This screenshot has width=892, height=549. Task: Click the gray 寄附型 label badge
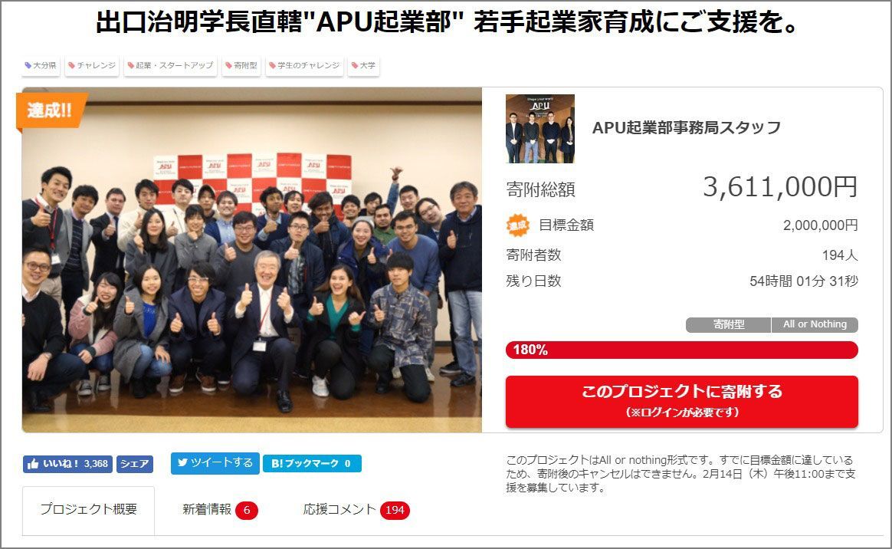pyautogui.click(x=728, y=324)
